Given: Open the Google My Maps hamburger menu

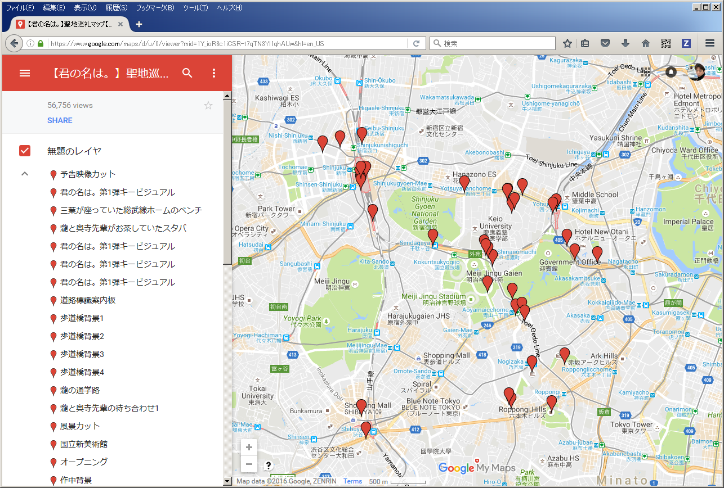Looking at the screenshot, I should click(25, 73).
